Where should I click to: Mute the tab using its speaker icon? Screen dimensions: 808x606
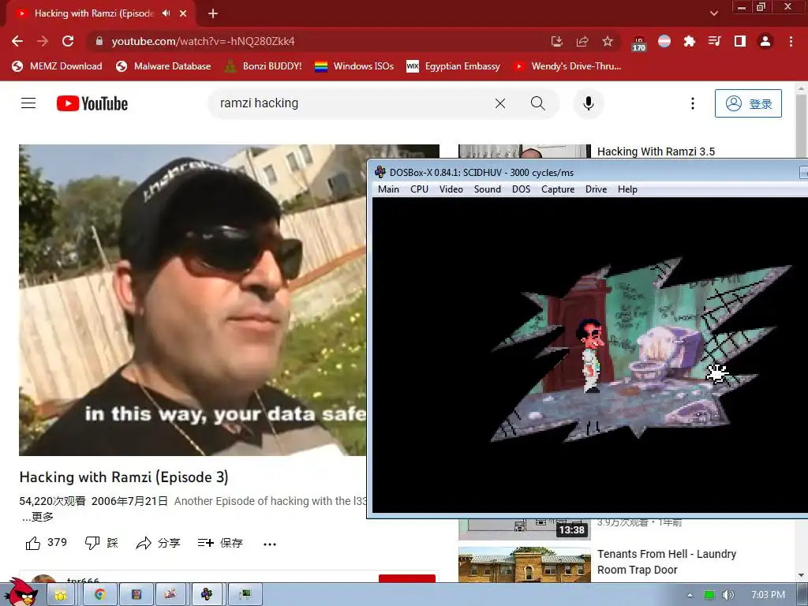166,13
